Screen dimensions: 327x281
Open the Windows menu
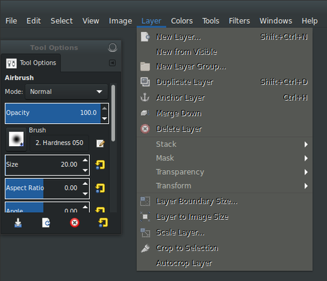[x=276, y=21]
